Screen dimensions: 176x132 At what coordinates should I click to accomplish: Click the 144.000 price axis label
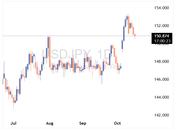[162, 97]
